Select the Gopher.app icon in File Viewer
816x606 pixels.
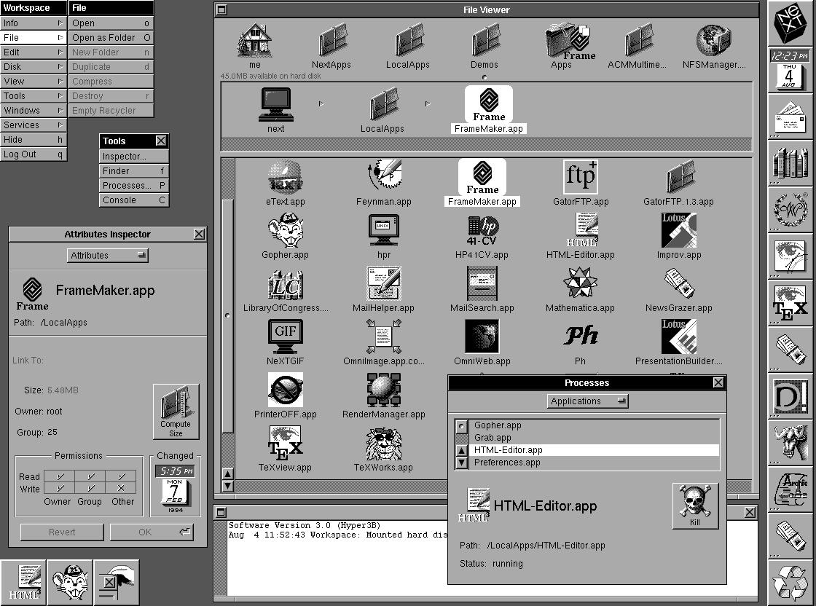coord(285,230)
